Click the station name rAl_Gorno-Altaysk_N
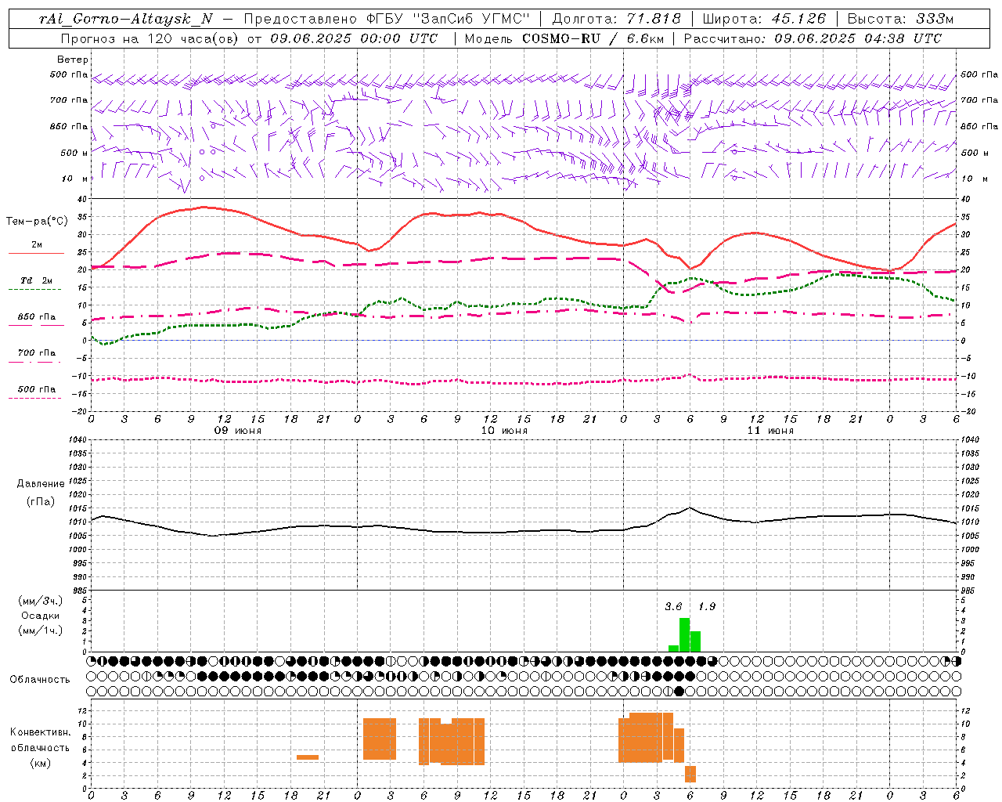1002x802 pixels. 126,19
